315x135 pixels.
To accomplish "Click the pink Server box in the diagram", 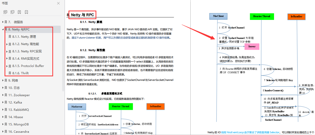I will pos(252,47).
